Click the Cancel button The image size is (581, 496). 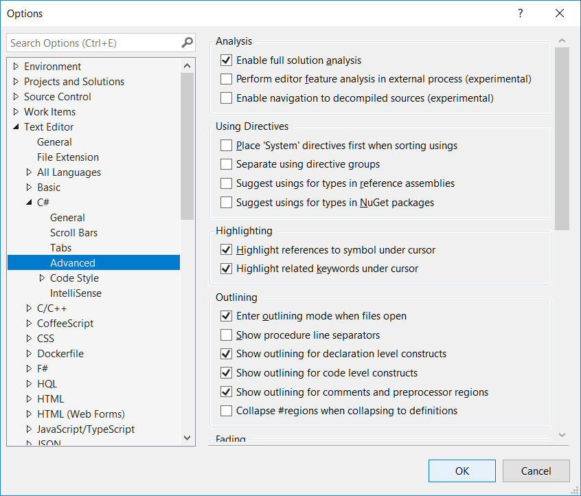point(536,471)
